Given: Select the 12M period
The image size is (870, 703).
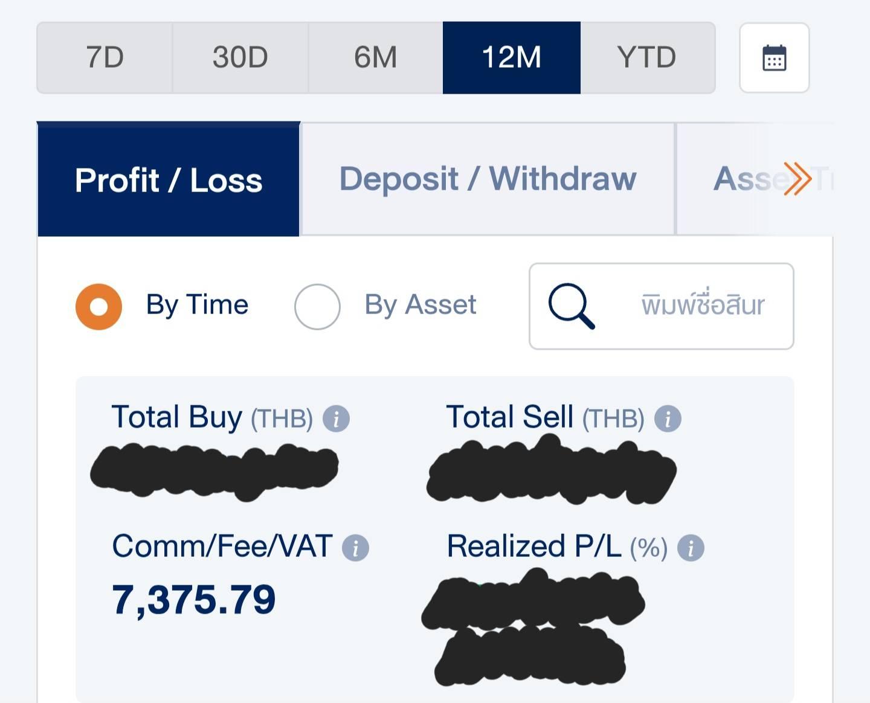Looking at the screenshot, I should tap(512, 58).
